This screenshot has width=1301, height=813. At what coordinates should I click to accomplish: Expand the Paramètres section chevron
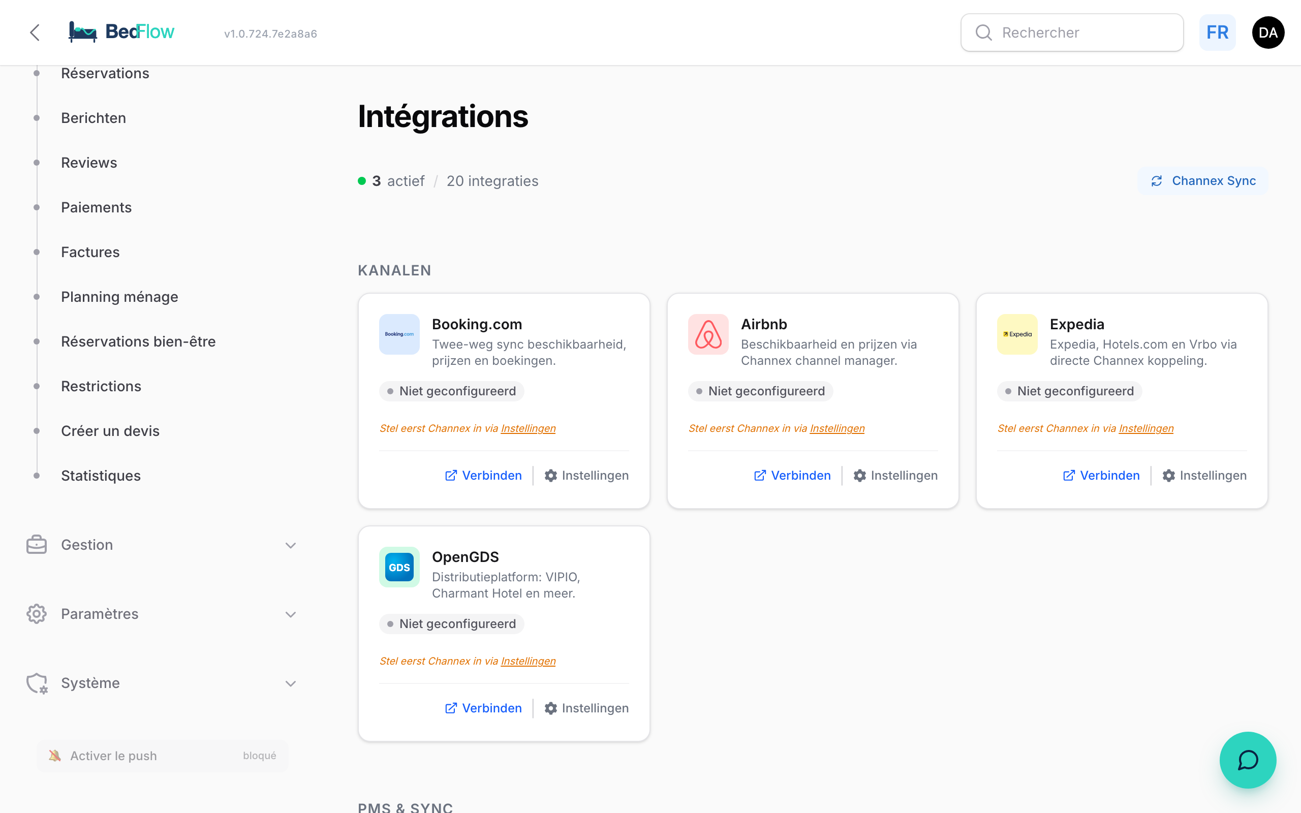click(x=290, y=614)
